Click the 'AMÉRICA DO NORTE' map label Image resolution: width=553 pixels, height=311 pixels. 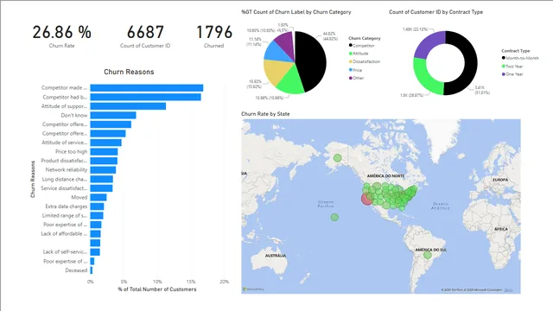[x=386, y=175]
